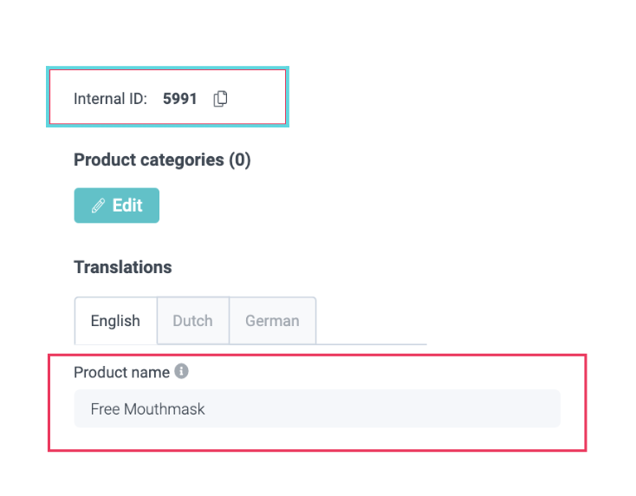Viewport: 636px width, 496px height.
Task: Open the Dutch translation tab
Action: coord(192,321)
